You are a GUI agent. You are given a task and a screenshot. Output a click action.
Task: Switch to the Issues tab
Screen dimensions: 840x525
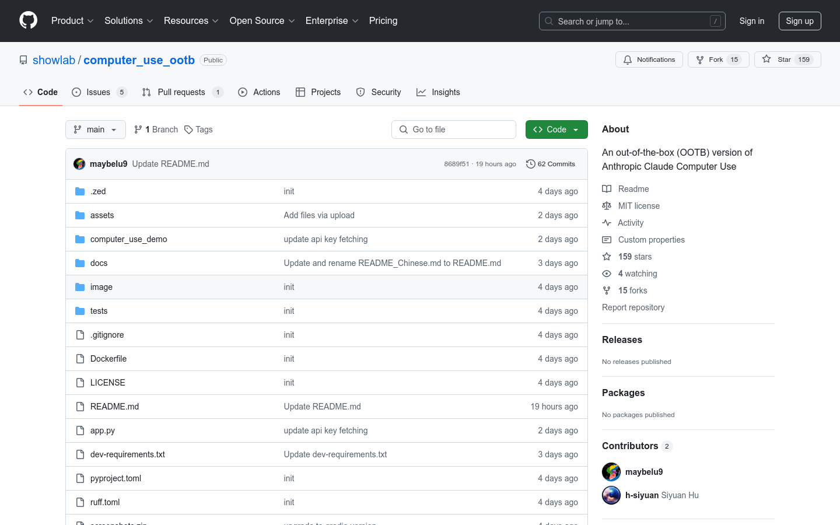click(x=99, y=92)
